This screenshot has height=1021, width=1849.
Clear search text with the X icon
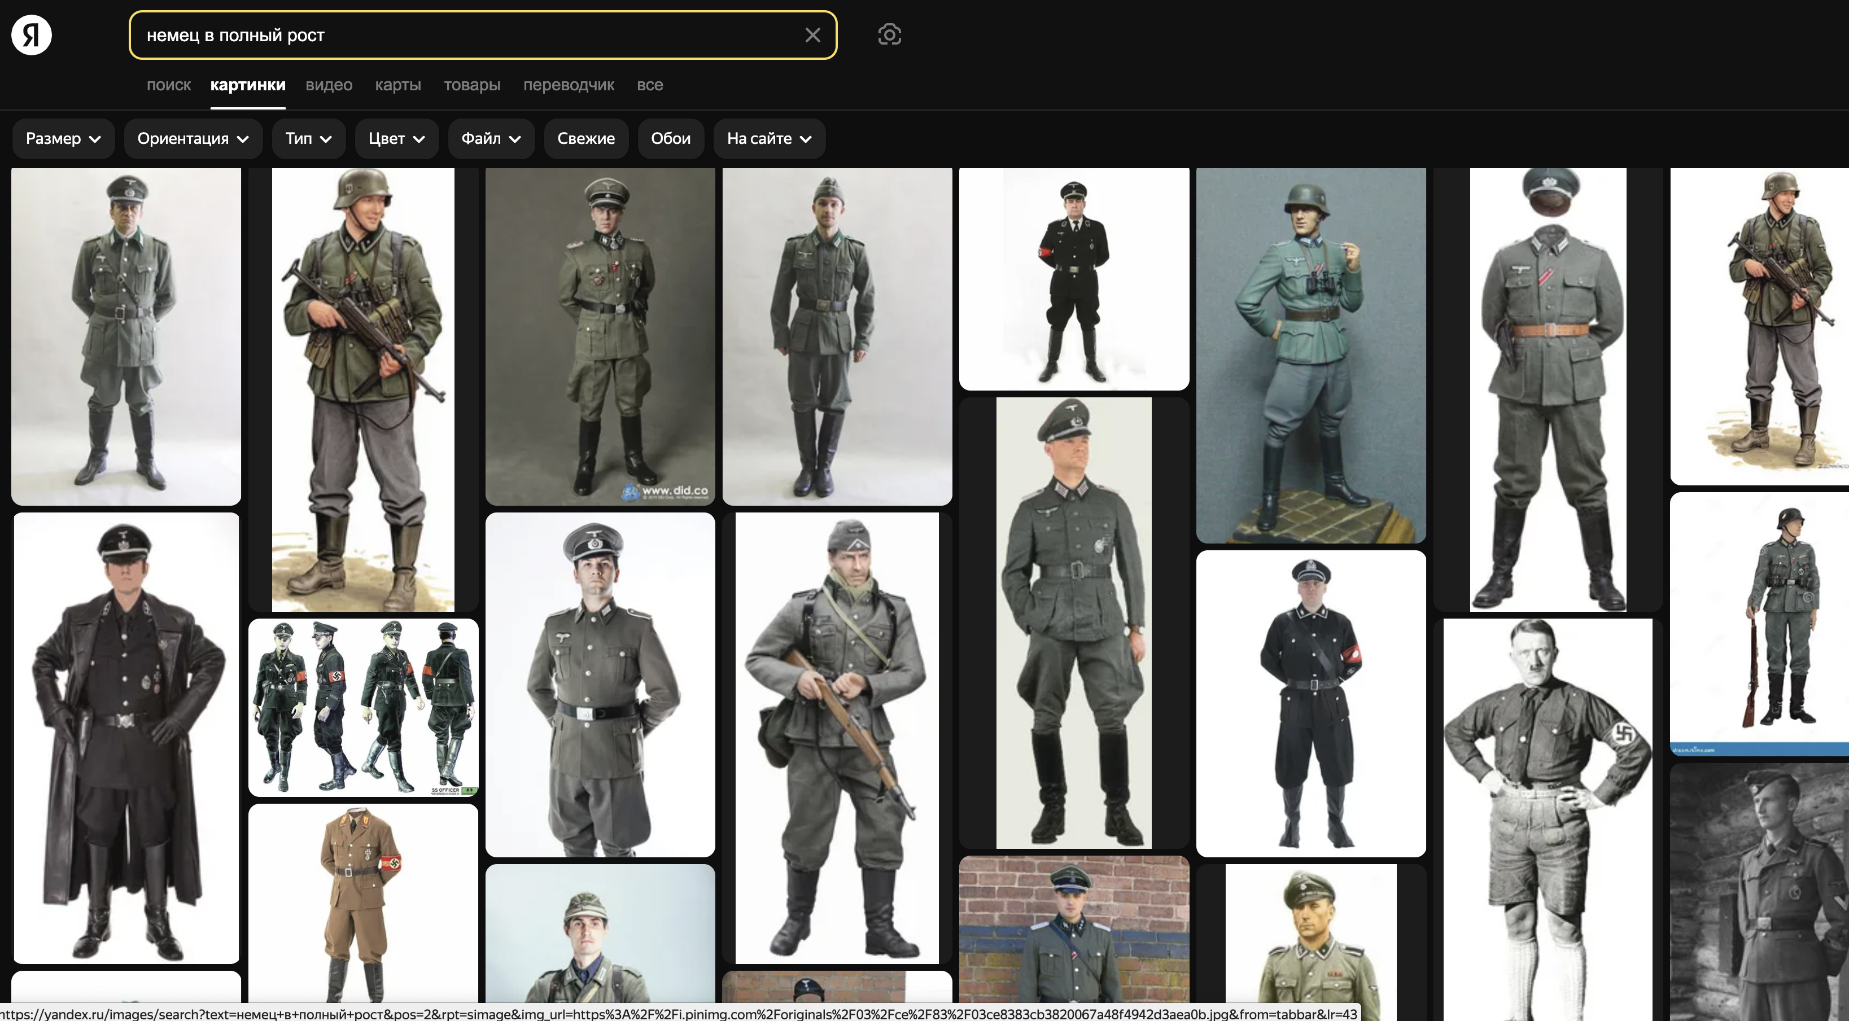coord(812,35)
